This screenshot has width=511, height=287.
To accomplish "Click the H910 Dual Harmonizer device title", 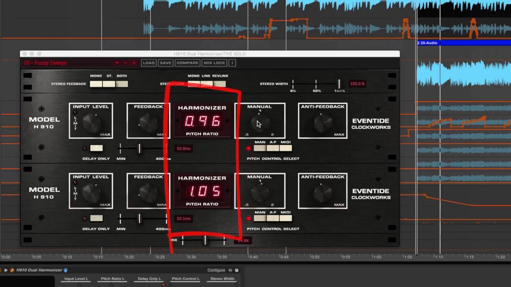I will point(39,270).
